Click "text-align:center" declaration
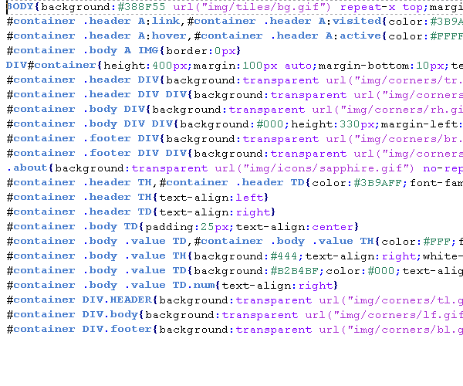This screenshot has height=386, width=463. coord(295,227)
